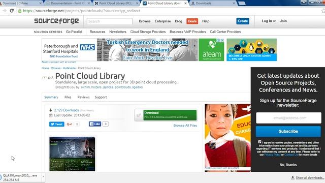Click the calendar icon beside Last Update
This screenshot has height=183, width=325.
pyautogui.click(x=51, y=115)
